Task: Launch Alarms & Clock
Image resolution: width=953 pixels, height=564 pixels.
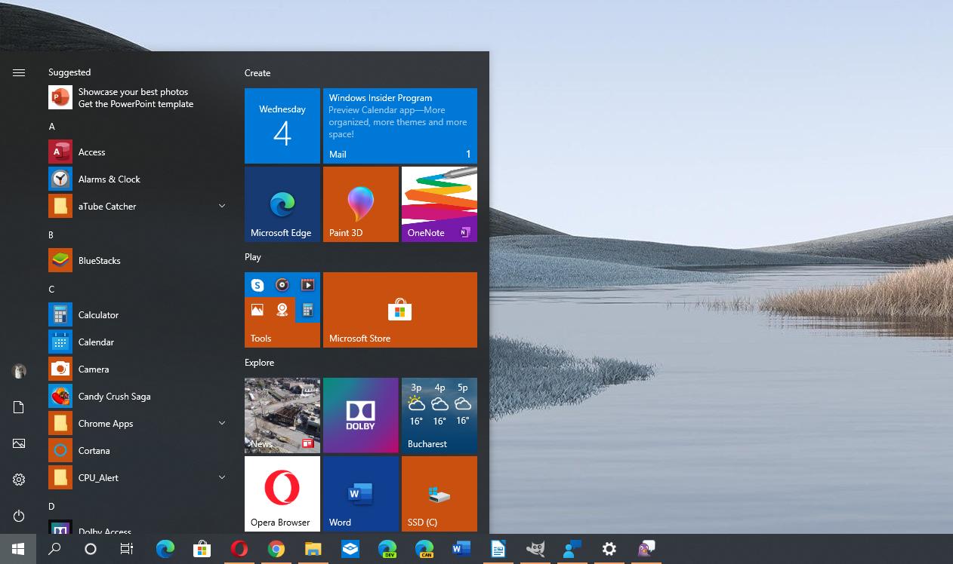Action: click(136, 179)
